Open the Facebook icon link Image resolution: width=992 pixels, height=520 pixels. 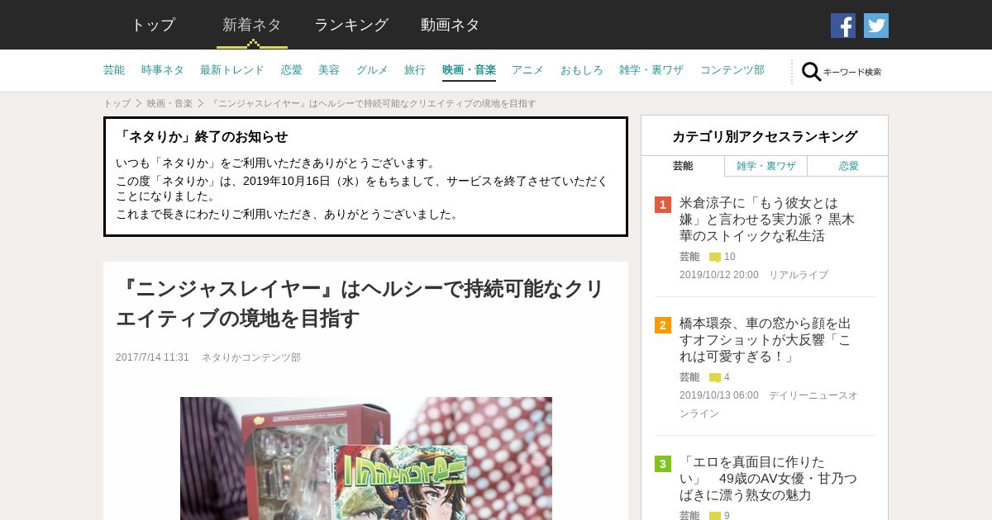(843, 26)
